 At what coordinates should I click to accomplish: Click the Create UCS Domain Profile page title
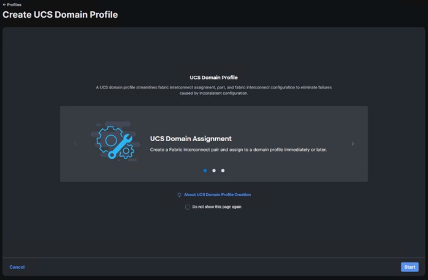click(x=60, y=15)
